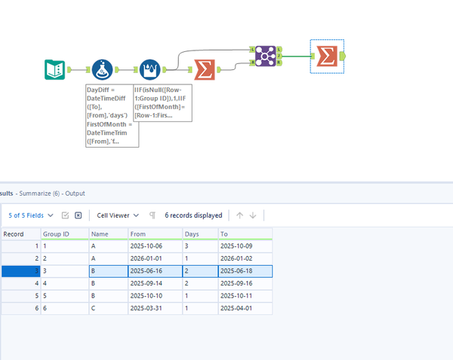Click the 6 records displayed label
The height and width of the screenshot is (360, 453).
pyautogui.click(x=193, y=215)
